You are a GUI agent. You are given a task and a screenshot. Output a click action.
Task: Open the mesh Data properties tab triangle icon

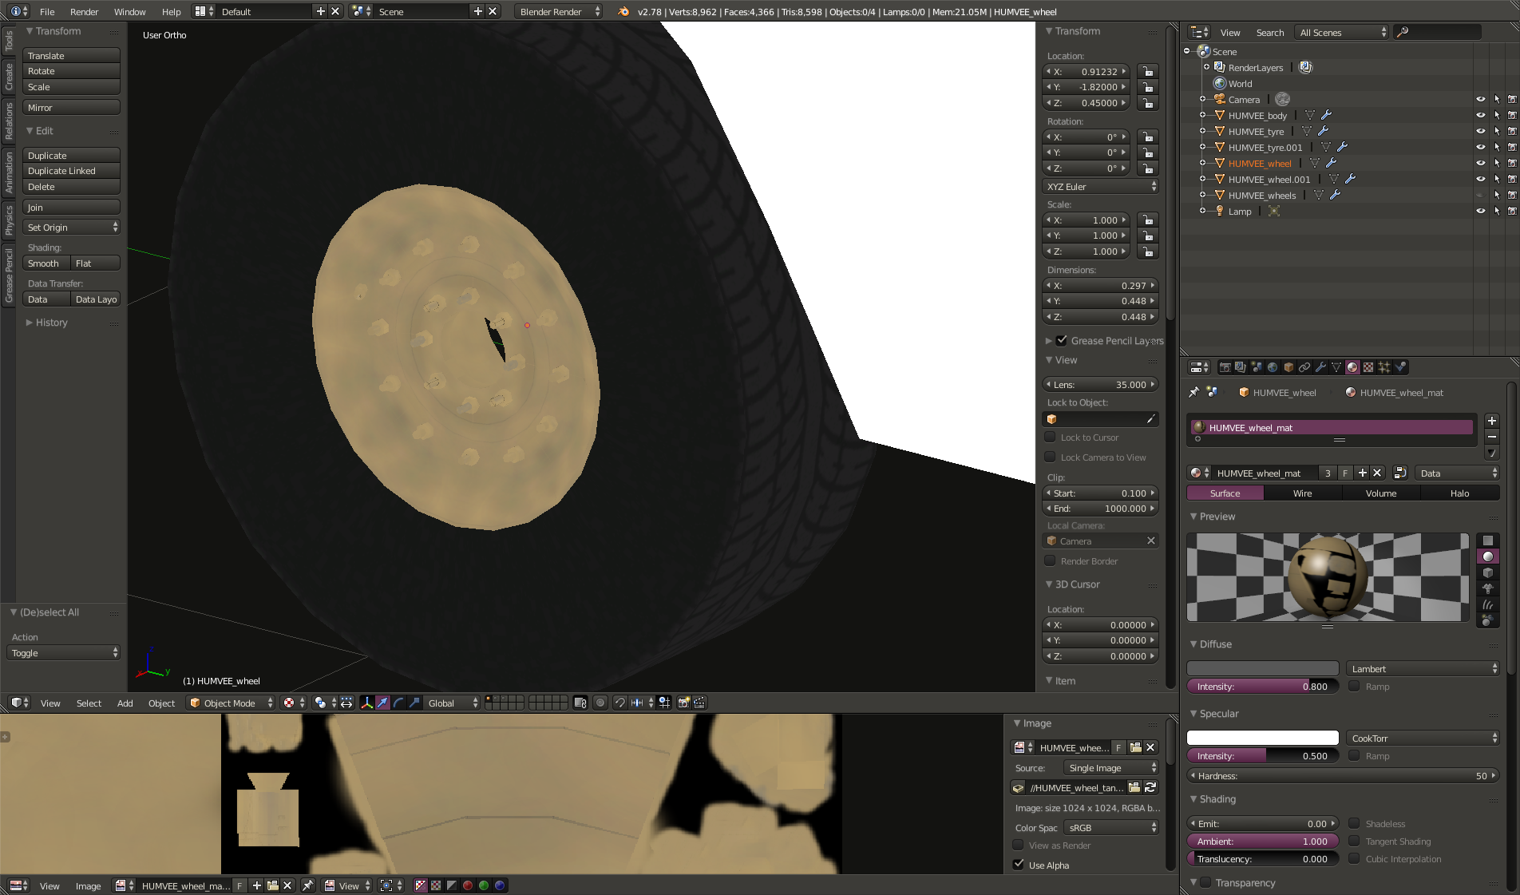pos(1336,367)
